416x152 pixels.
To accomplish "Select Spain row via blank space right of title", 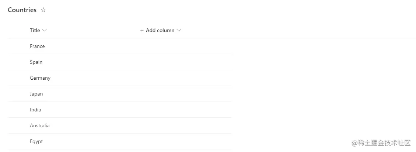I will 147,62.
